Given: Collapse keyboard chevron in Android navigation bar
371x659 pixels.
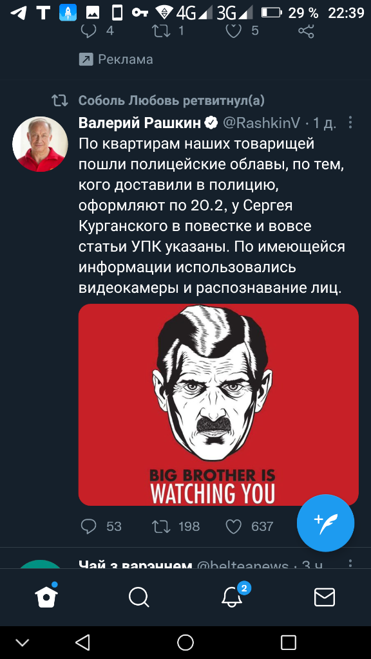Looking at the screenshot, I should click(23, 642).
